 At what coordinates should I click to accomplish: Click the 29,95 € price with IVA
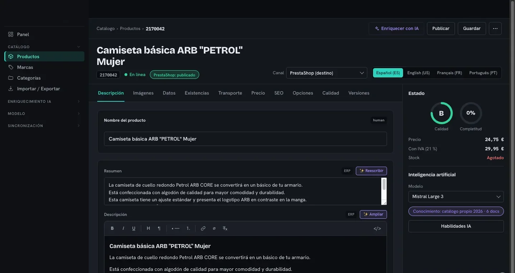(494, 149)
